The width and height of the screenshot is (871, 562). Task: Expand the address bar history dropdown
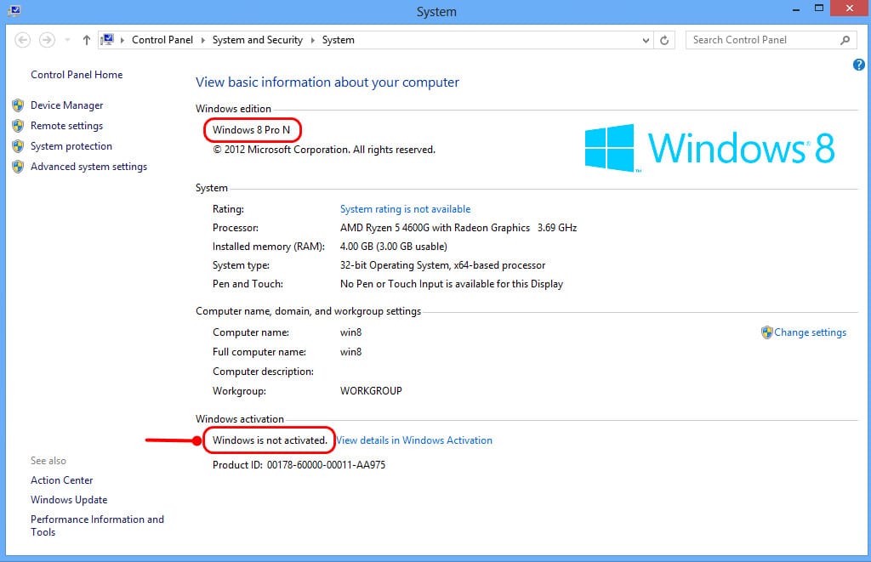[x=646, y=40]
